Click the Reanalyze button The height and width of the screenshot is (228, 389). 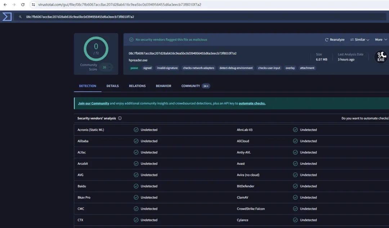coord(335,40)
